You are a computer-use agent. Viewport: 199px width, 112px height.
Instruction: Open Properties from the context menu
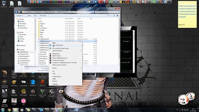(66, 84)
